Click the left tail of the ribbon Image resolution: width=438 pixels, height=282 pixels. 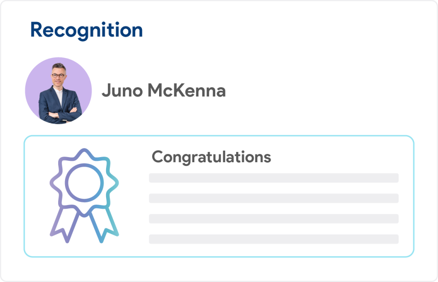pos(65,224)
